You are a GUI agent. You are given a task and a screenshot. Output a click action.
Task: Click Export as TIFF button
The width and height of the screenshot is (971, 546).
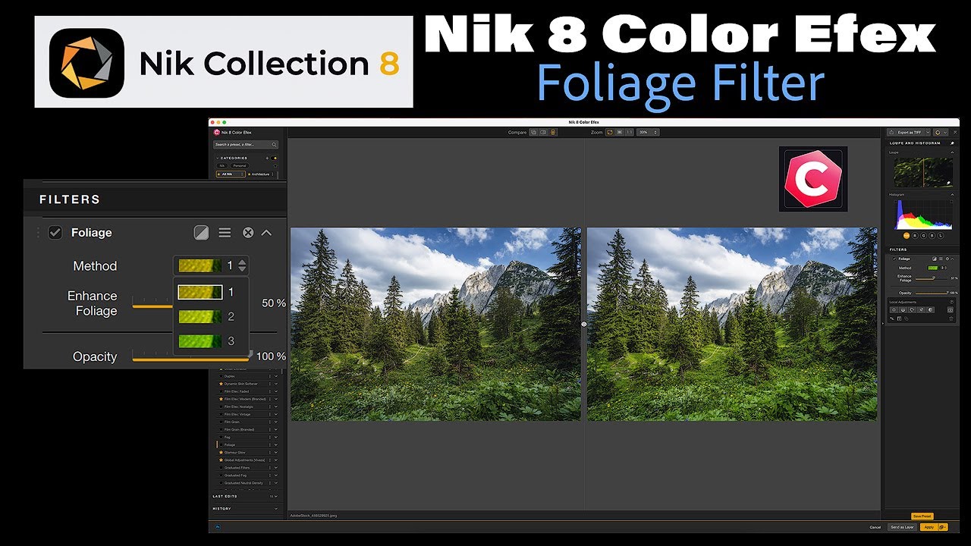[907, 132]
